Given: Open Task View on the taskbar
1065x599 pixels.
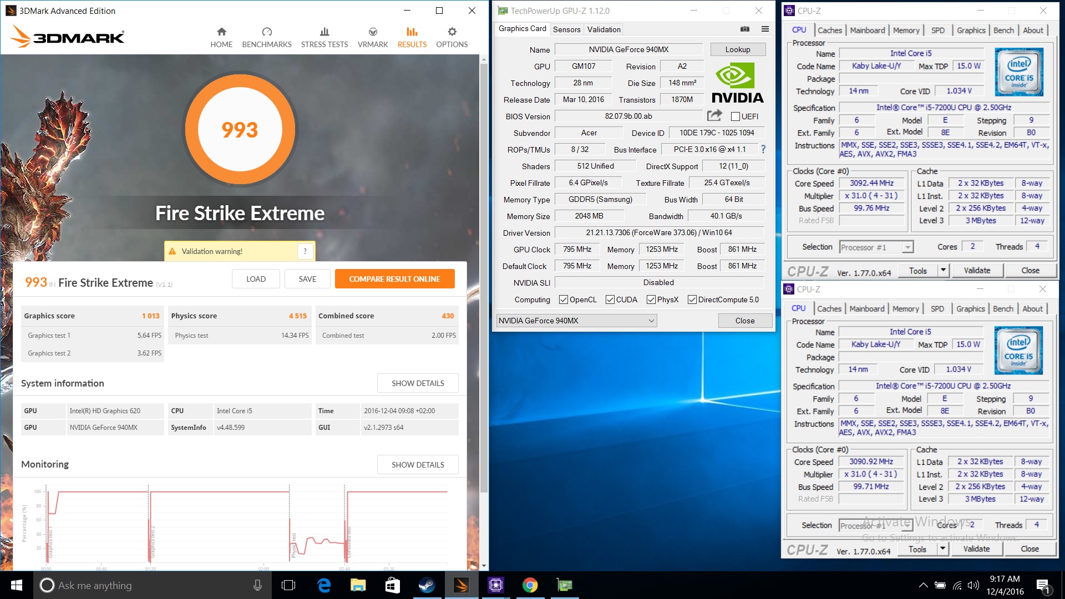Looking at the screenshot, I should pos(288,585).
